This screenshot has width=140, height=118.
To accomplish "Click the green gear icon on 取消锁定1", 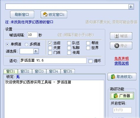I will (113, 77).
